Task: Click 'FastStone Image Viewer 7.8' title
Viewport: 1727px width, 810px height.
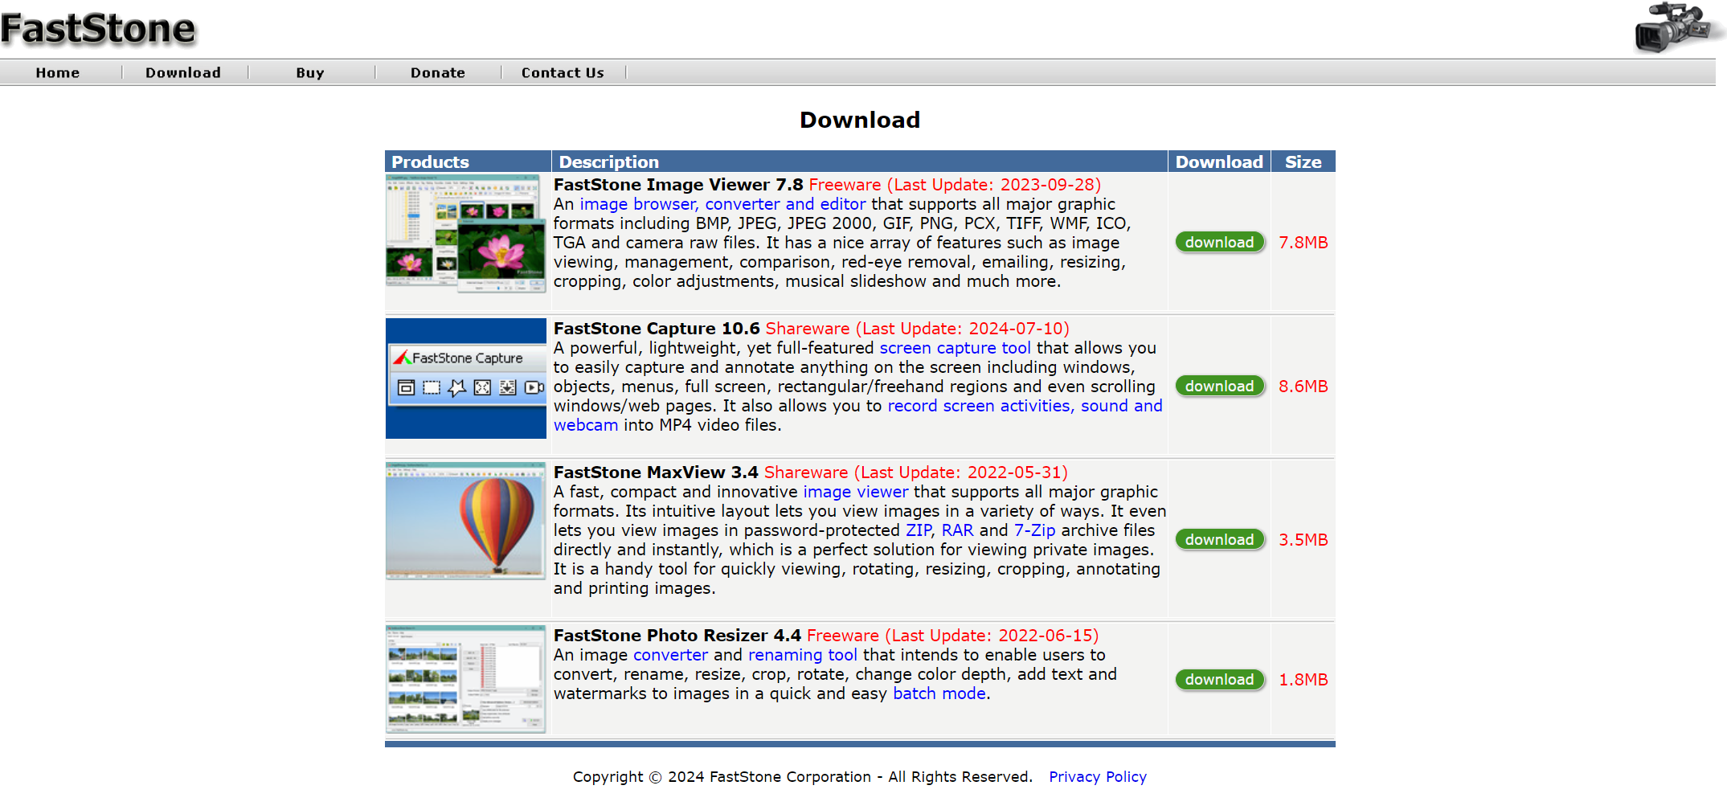Action: click(x=678, y=185)
